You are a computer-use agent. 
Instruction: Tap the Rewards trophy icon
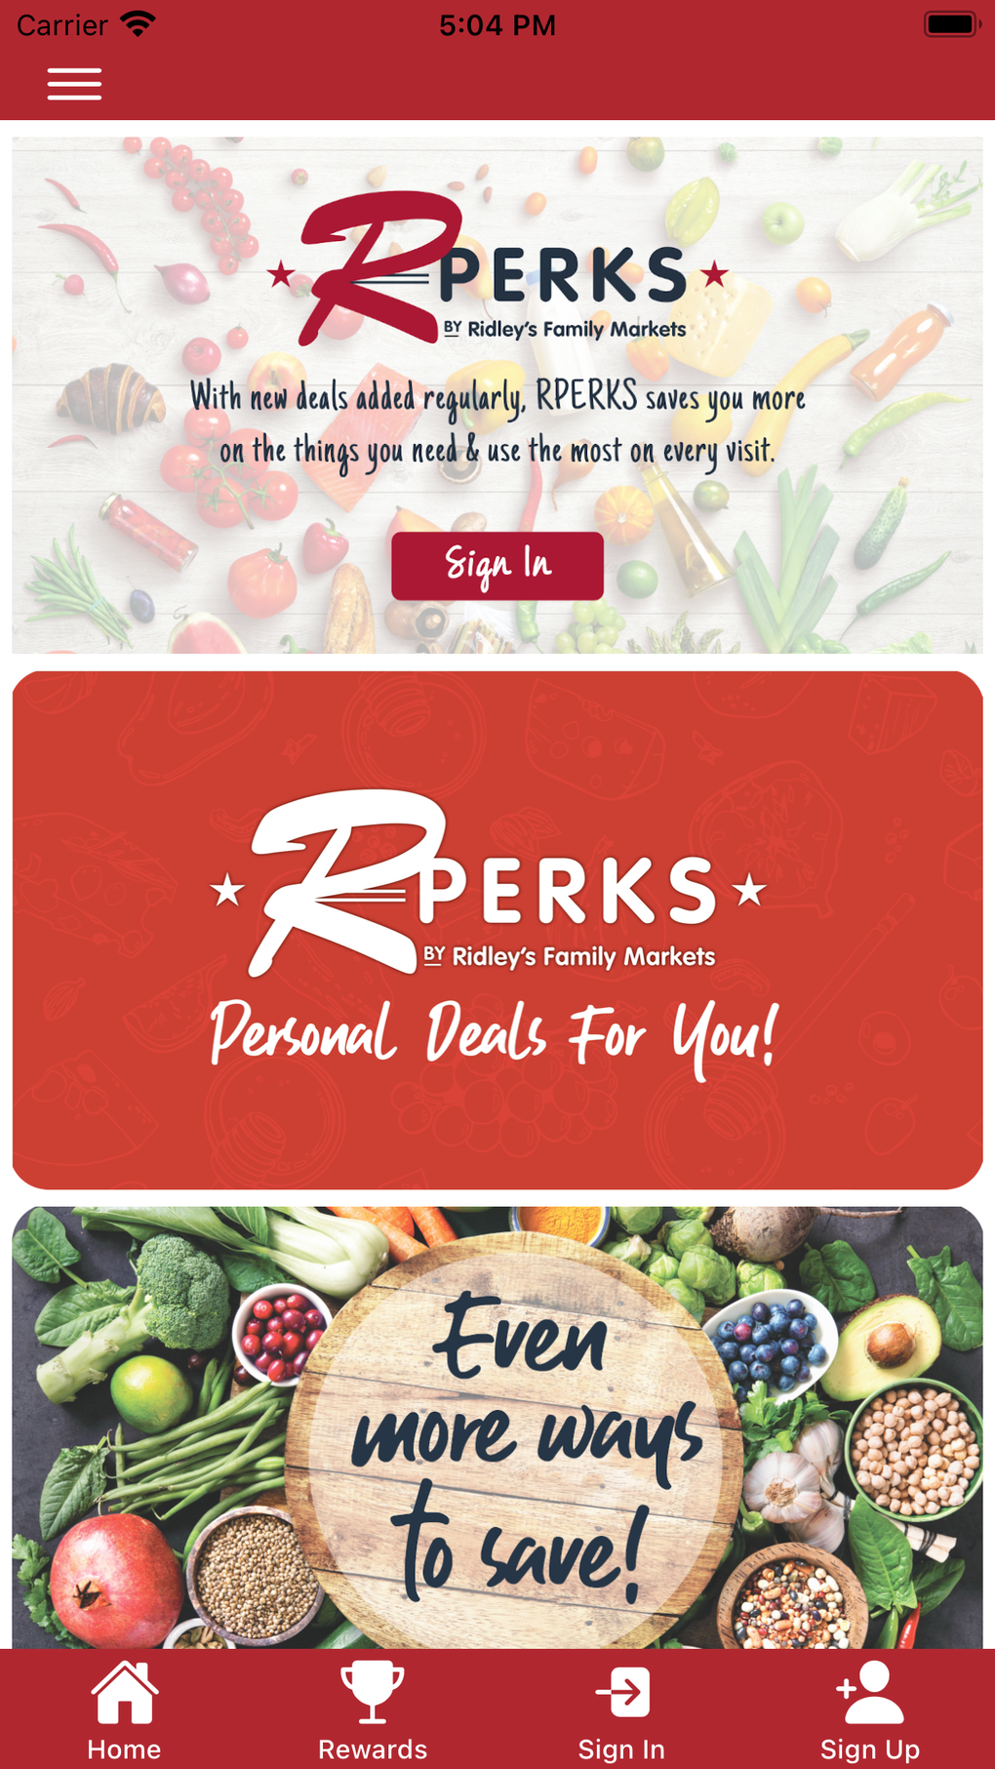pos(372,1692)
